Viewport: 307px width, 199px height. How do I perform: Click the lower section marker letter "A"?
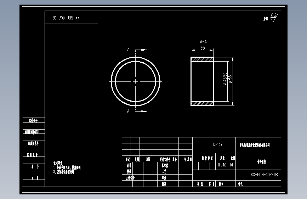pos(128,111)
